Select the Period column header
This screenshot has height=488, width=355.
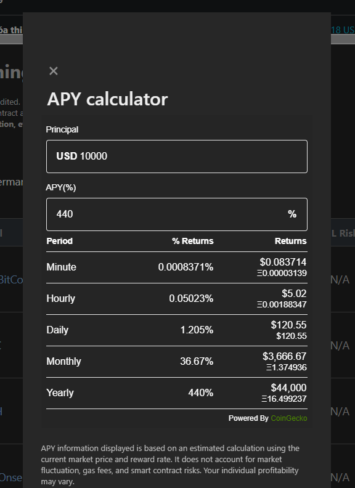[60, 241]
